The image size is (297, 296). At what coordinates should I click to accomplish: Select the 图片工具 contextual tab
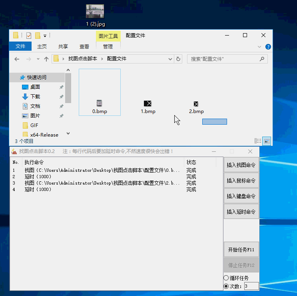point(108,36)
